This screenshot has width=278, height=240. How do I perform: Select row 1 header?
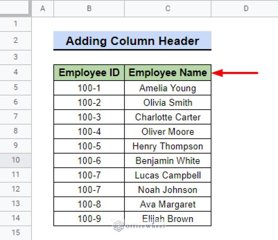pos(16,24)
